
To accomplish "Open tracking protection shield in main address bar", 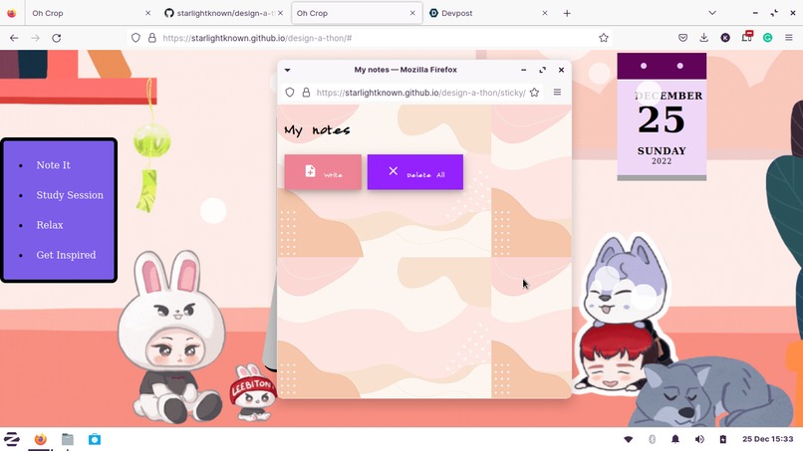I will click(135, 38).
